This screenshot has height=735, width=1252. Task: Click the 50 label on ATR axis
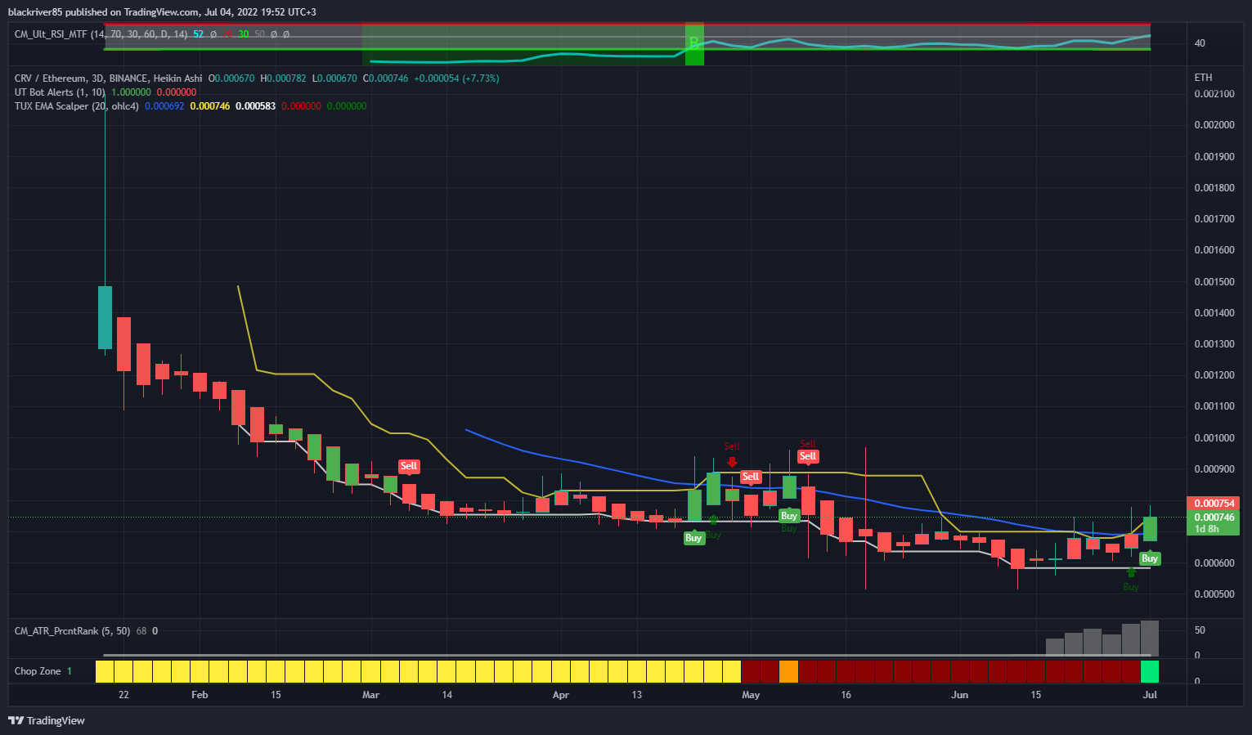tap(1200, 630)
